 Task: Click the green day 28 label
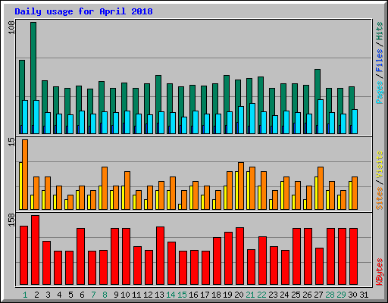[330, 295]
